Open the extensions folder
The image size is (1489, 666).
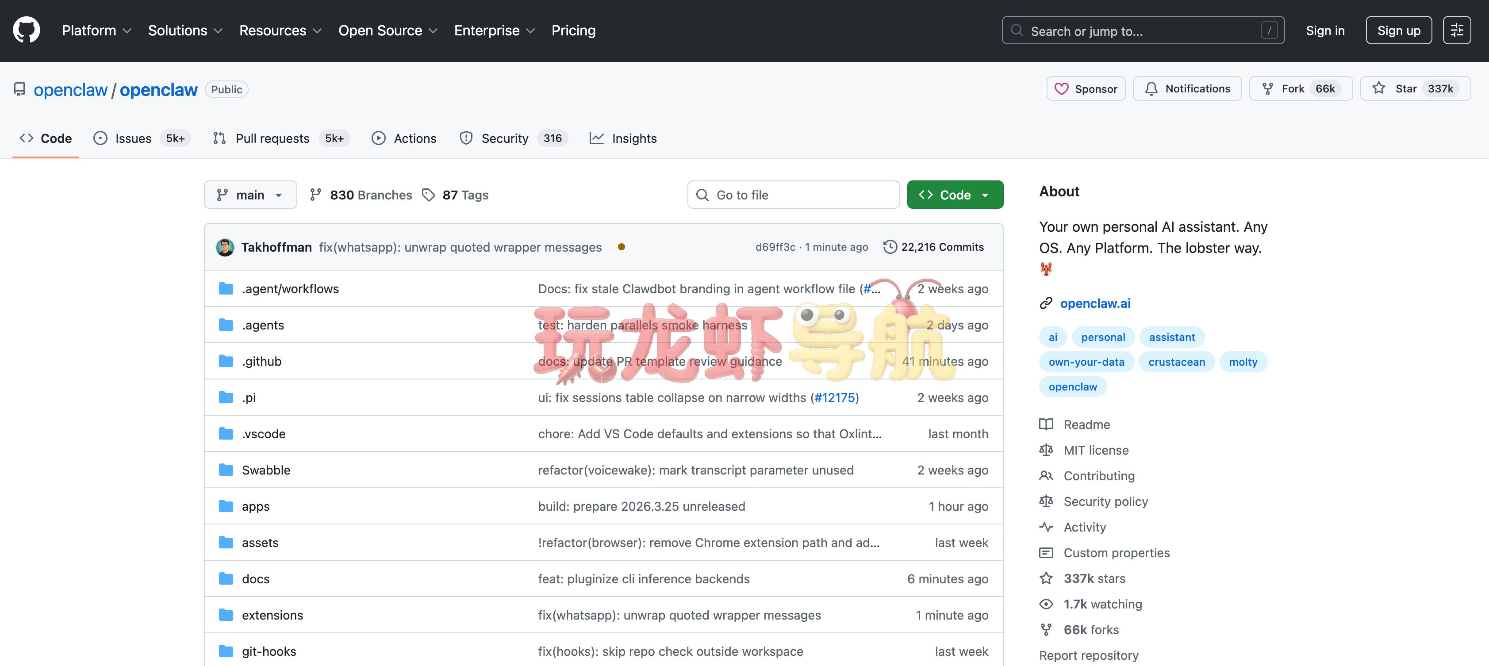coord(272,615)
